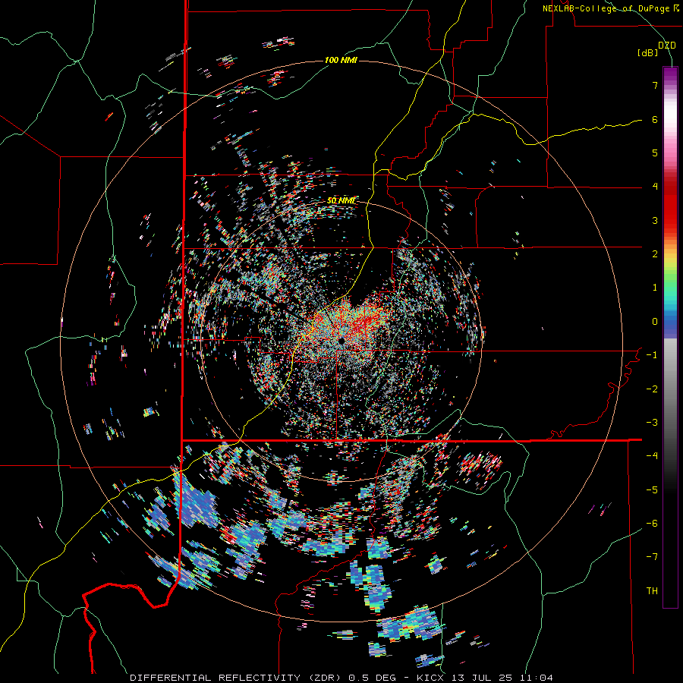Select the -2 dB tick label

pyautogui.click(x=652, y=389)
